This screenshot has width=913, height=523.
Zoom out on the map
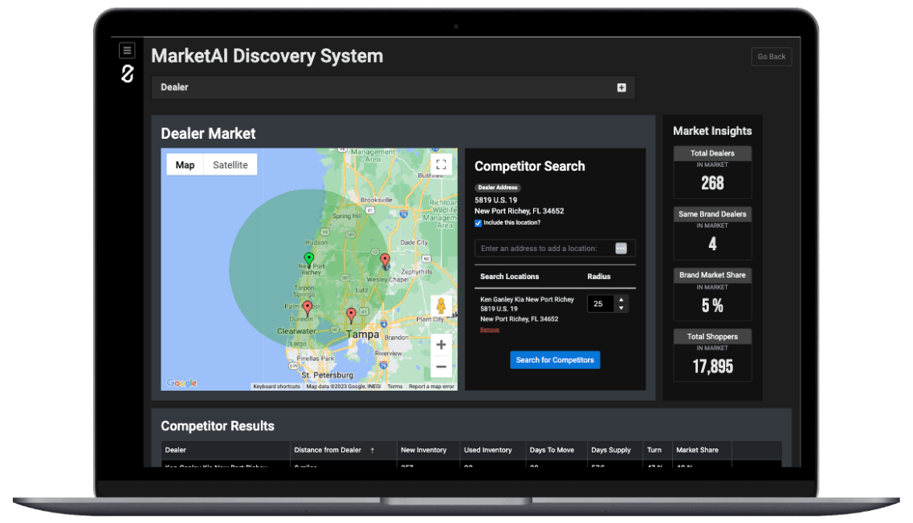[x=441, y=367]
